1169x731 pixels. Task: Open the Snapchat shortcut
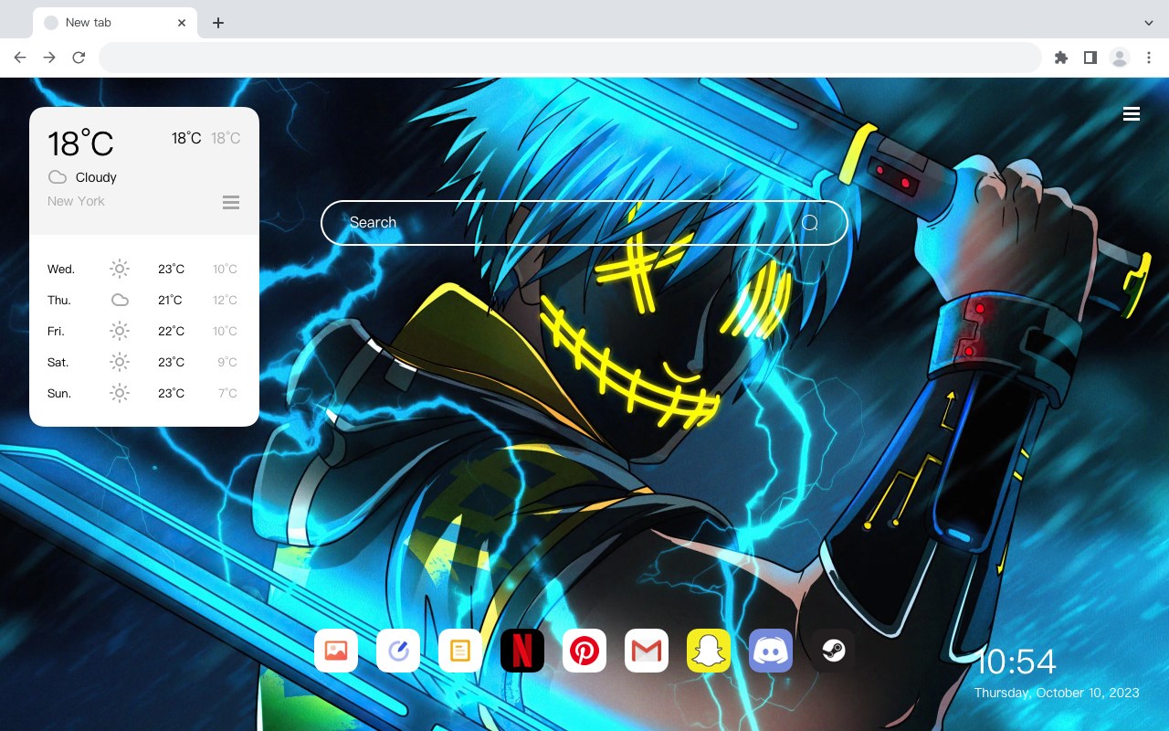(x=709, y=651)
